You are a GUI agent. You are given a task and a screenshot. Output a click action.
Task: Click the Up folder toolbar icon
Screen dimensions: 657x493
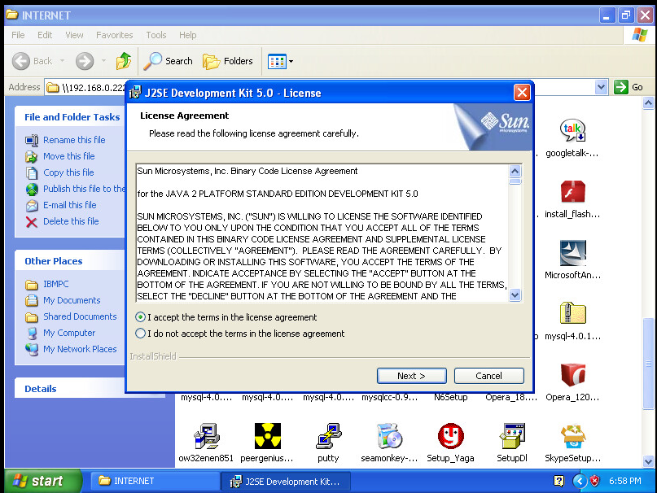pos(124,61)
